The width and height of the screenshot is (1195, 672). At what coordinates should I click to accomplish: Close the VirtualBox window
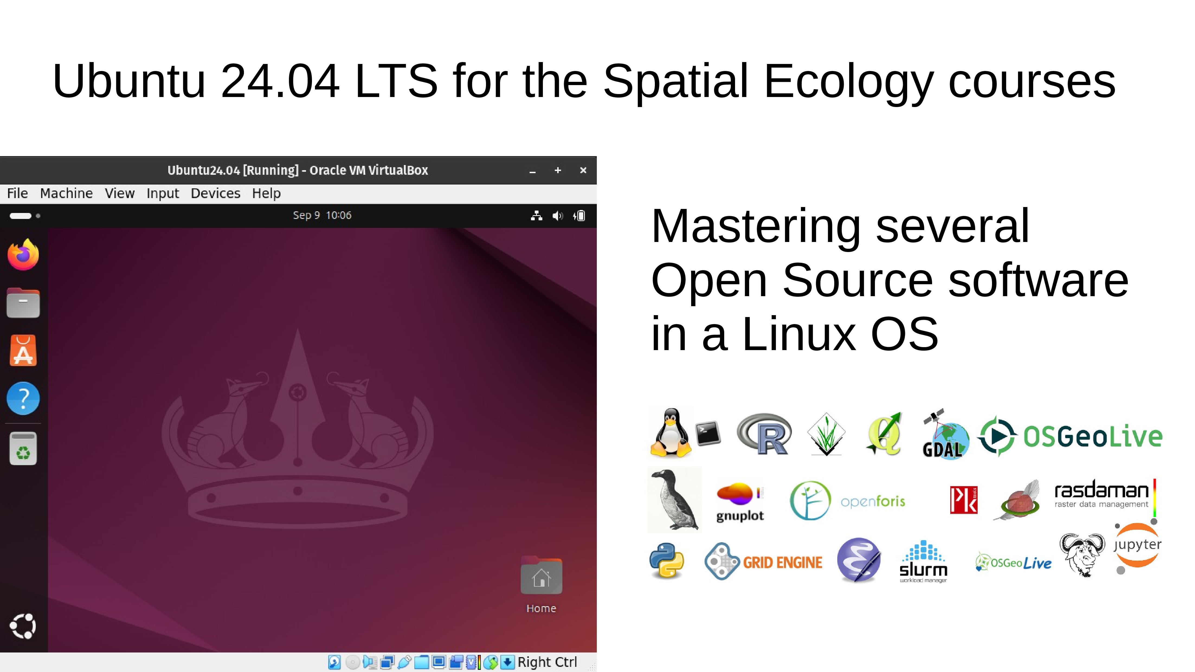click(583, 170)
